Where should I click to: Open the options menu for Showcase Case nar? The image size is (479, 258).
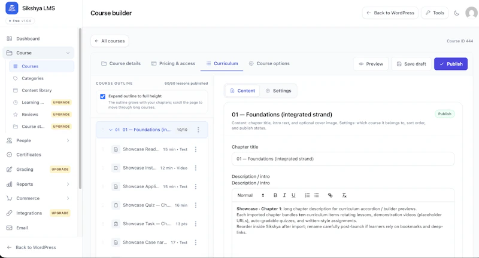(x=196, y=242)
